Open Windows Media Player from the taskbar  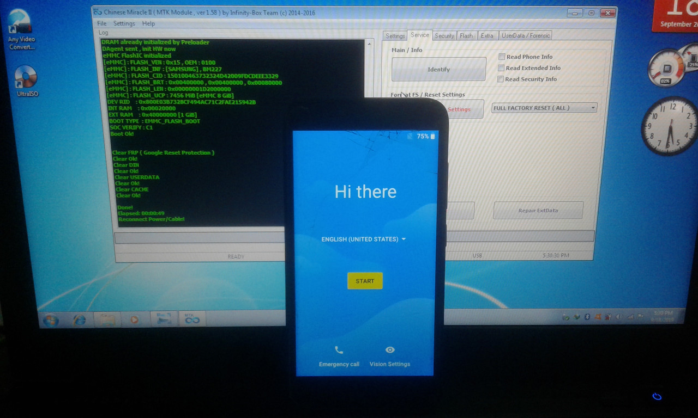tap(134, 319)
